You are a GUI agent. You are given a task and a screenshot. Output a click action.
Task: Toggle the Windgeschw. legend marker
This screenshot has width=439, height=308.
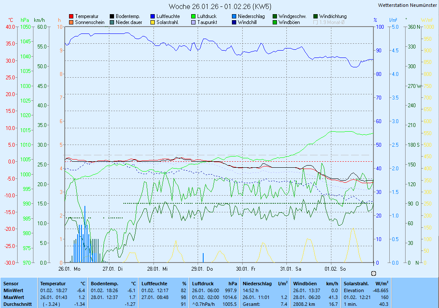click(275, 16)
